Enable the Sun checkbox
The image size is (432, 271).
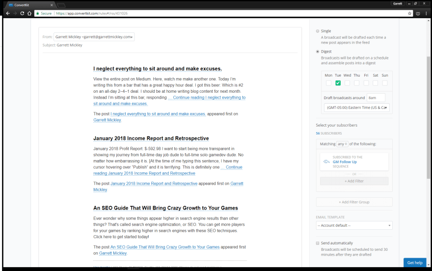point(385,83)
